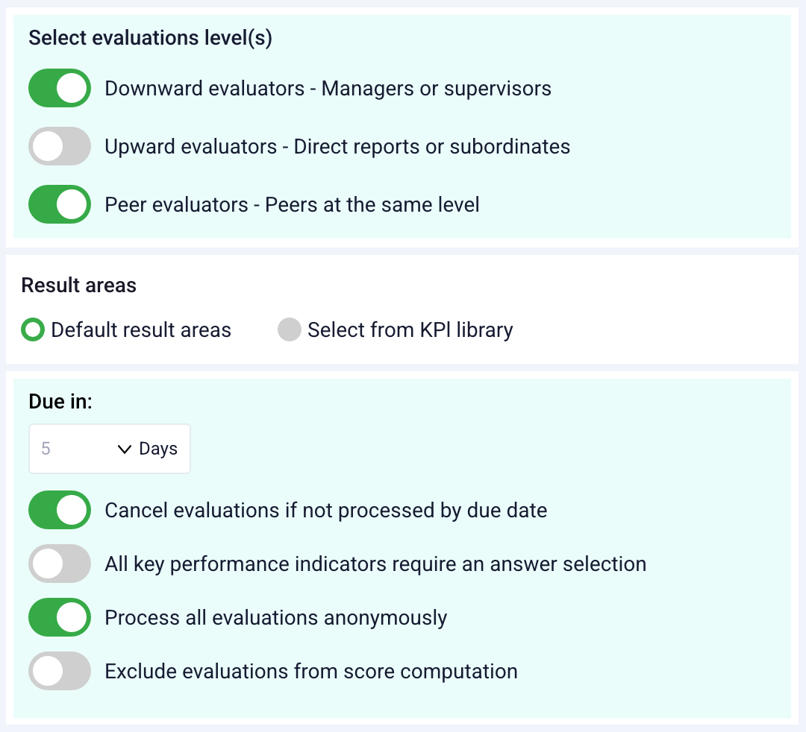Viewport: 806px width, 732px height.
Task: Click the Direct reports or subordinates label
Action: (x=431, y=146)
